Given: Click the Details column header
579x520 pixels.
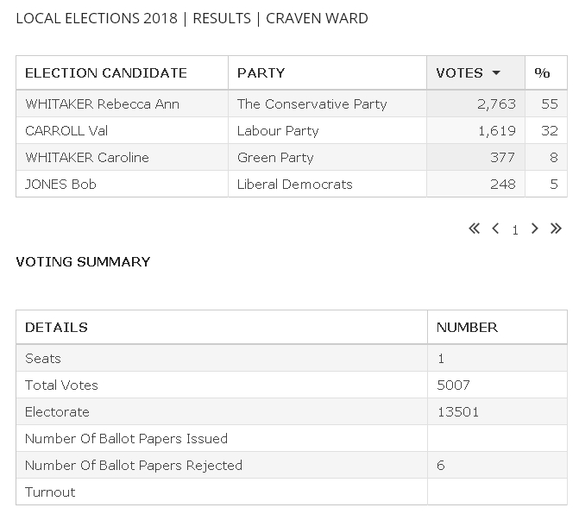Looking at the screenshot, I should [x=57, y=328].
